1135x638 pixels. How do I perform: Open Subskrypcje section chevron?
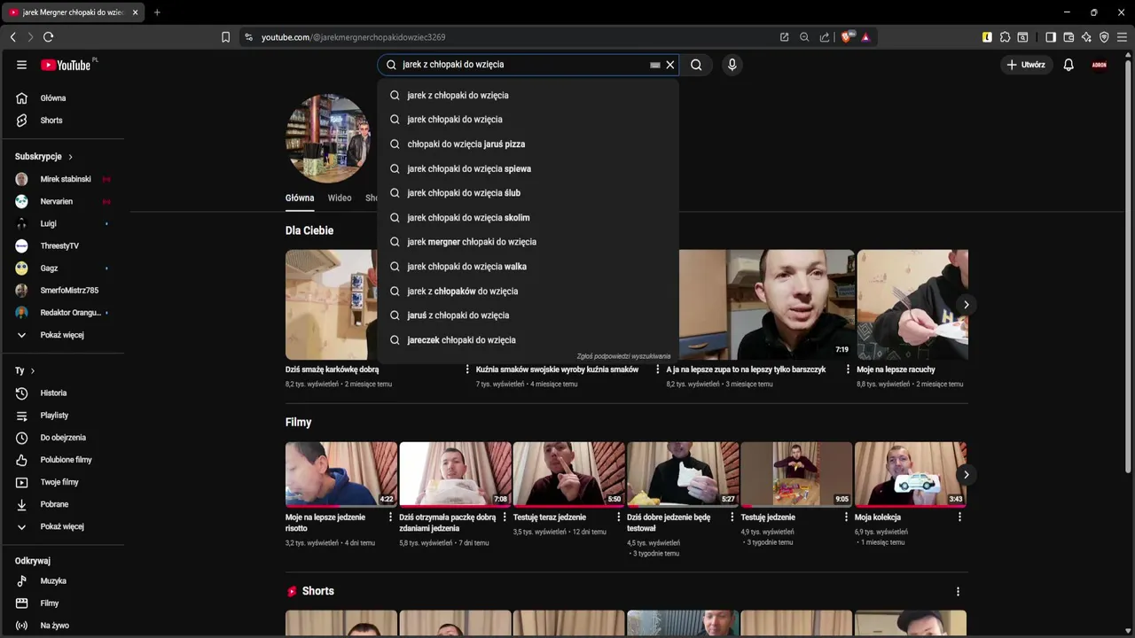click(70, 157)
